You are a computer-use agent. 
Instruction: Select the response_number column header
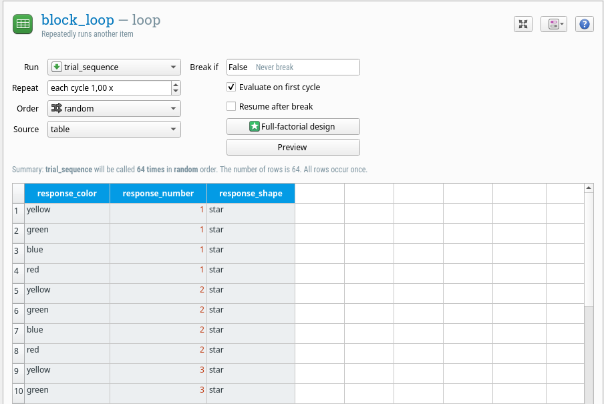pos(158,194)
